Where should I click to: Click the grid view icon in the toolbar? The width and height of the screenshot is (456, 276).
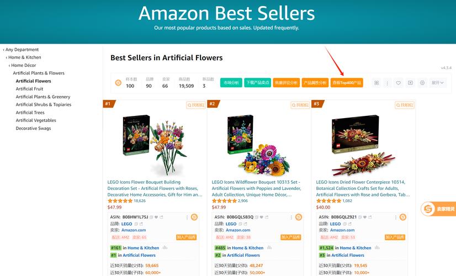click(377, 83)
